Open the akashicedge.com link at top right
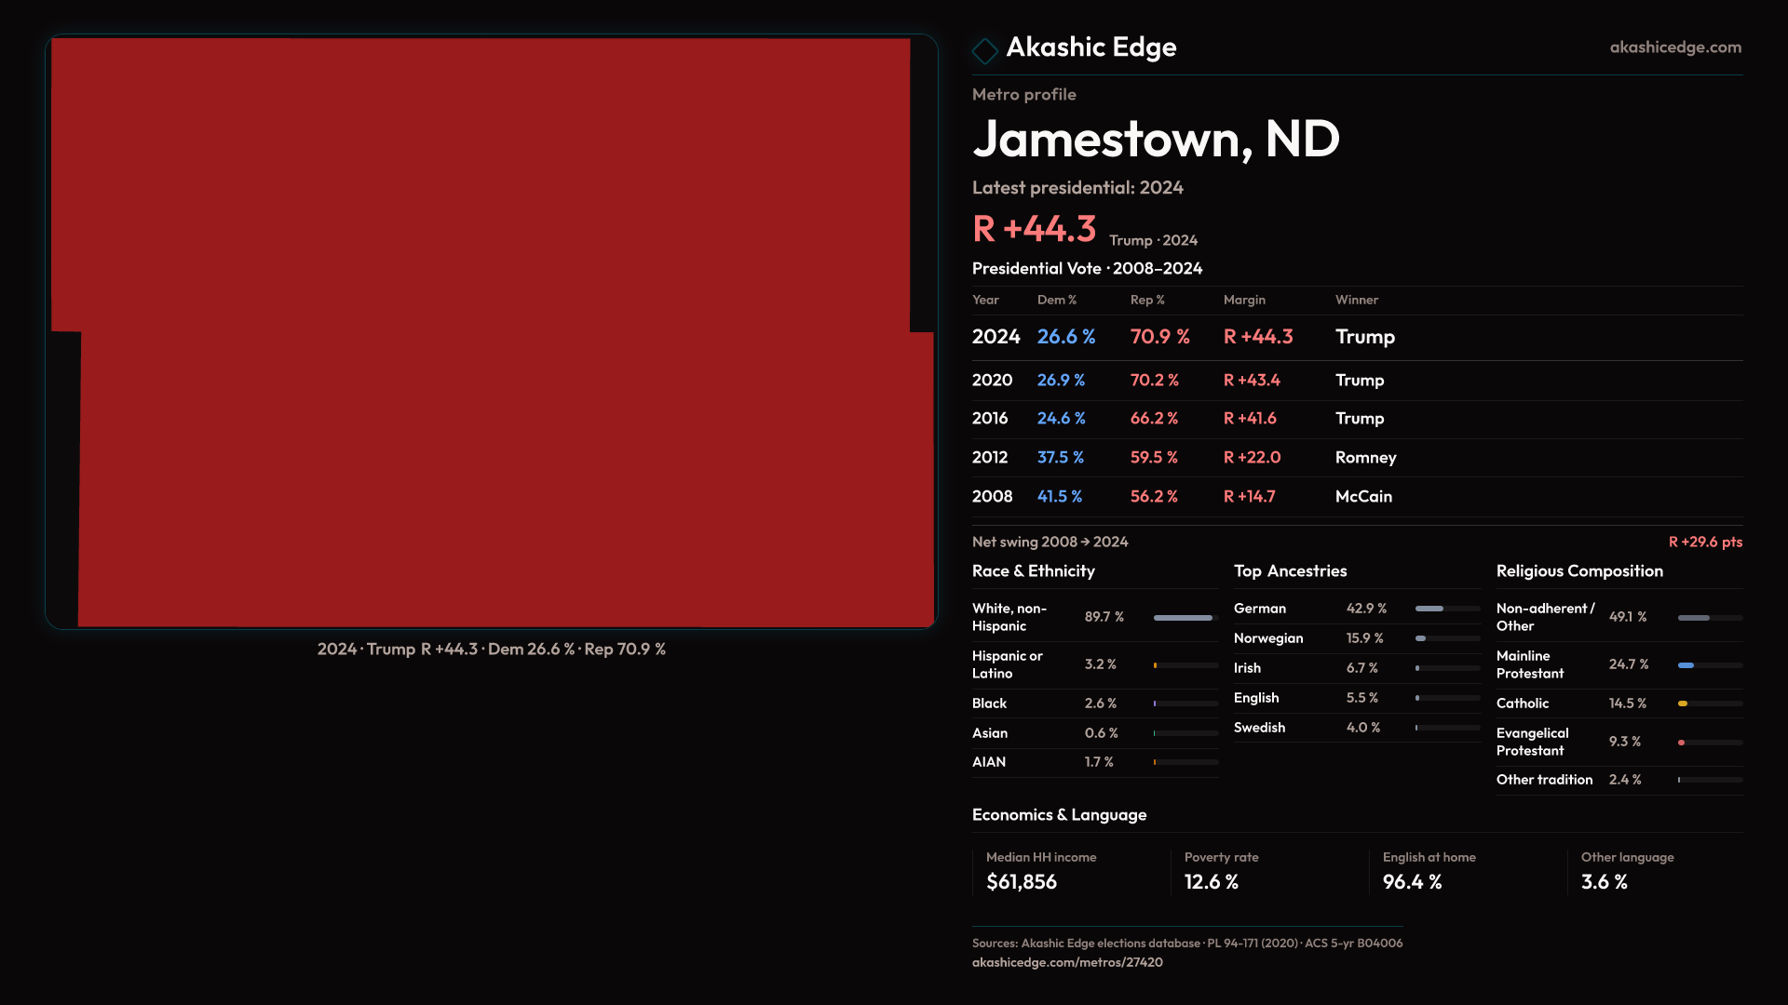 [x=1674, y=47]
